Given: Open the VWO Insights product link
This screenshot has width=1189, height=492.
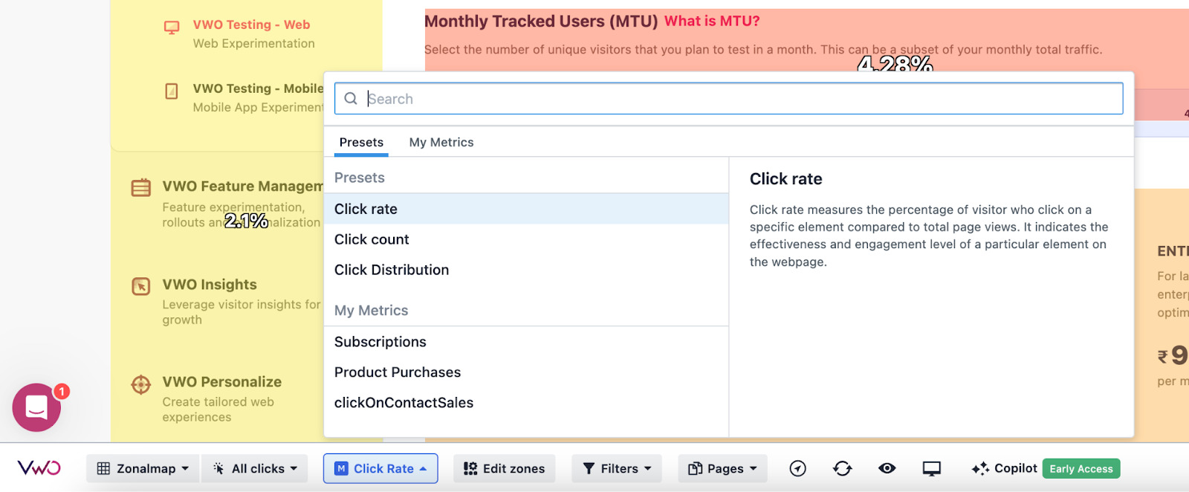Looking at the screenshot, I should [210, 285].
